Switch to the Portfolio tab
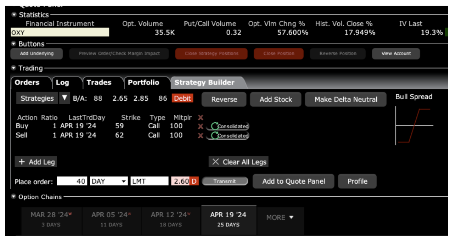The image size is (452, 240). click(143, 83)
